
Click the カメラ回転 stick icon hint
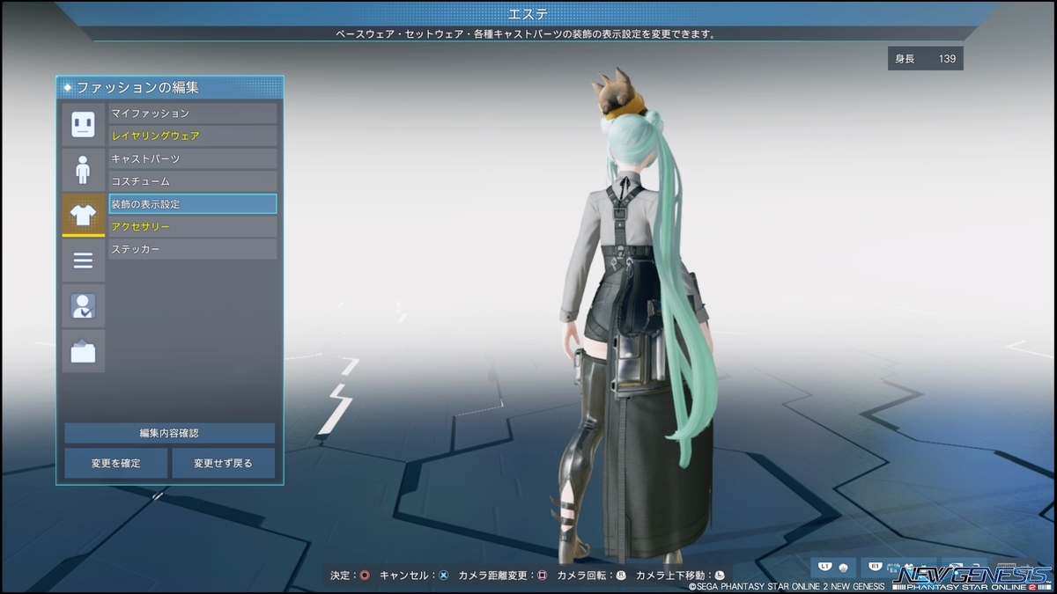coord(620,576)
